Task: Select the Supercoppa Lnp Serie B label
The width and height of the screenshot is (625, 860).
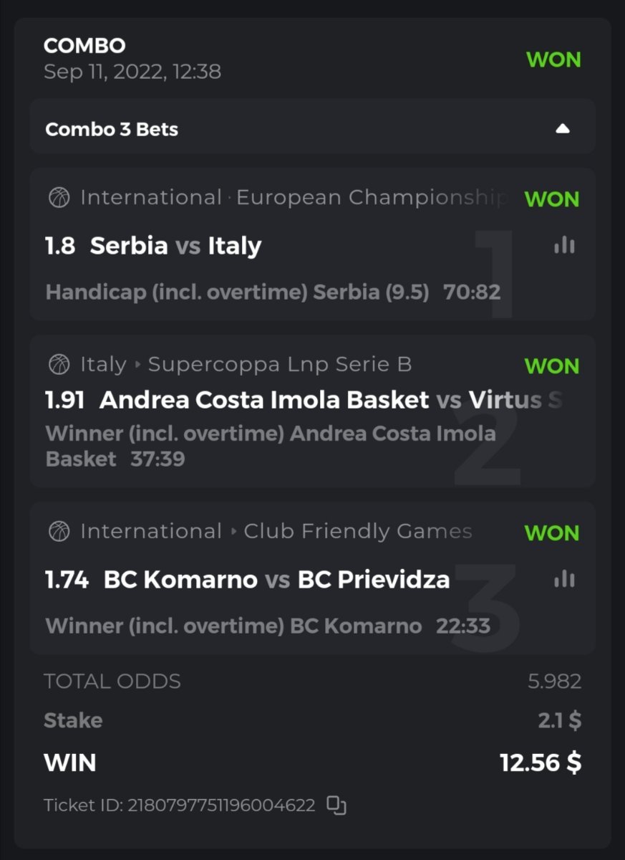Action: [x=279, y=365]
